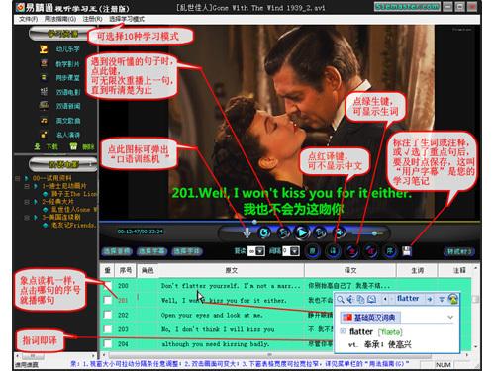Click the magnifier icon in dictionary popup
Image resolution: width=495 pixels, height=371 pixels.
(341, 299)
